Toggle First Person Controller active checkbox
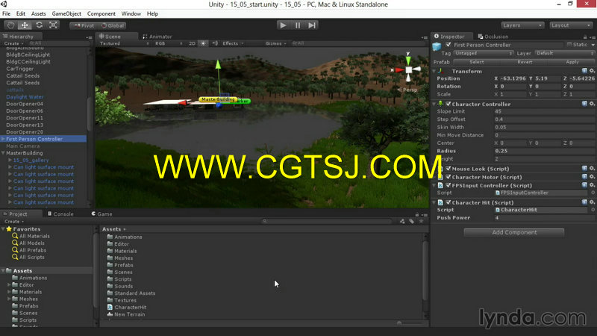 coord(448,45)
